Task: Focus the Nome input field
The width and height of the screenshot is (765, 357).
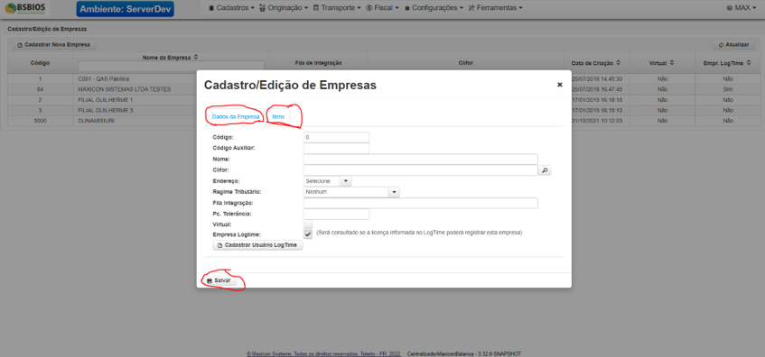Action: (x=421, y=159)
